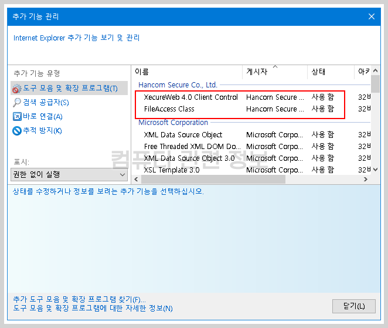
Task: Click the 닫기(L) button
Action: (354, 306)
